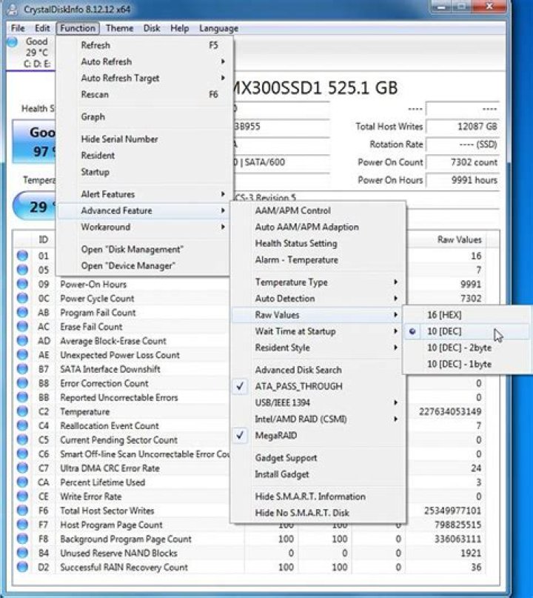Expand Wait Time at Startup submenu

pos(318,331)
